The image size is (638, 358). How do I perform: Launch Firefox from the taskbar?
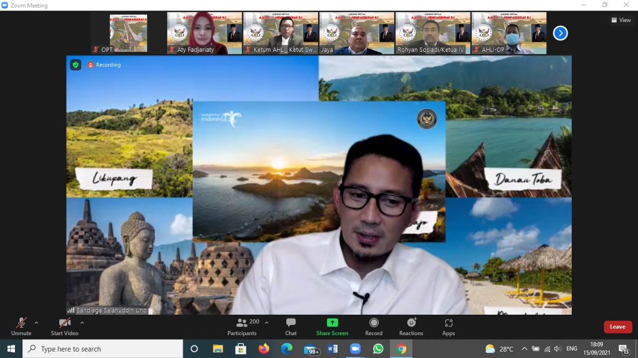[x=264, y=349]
